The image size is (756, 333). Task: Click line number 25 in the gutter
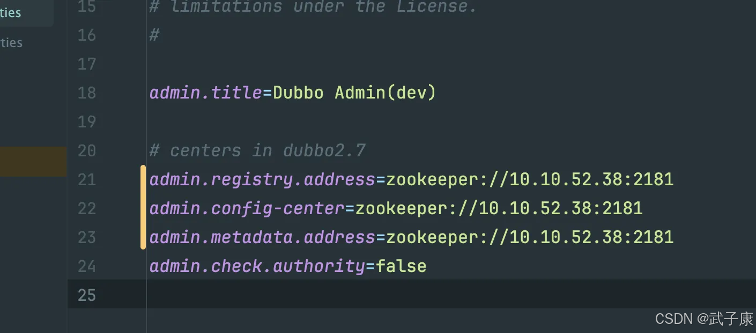[86, 295]
